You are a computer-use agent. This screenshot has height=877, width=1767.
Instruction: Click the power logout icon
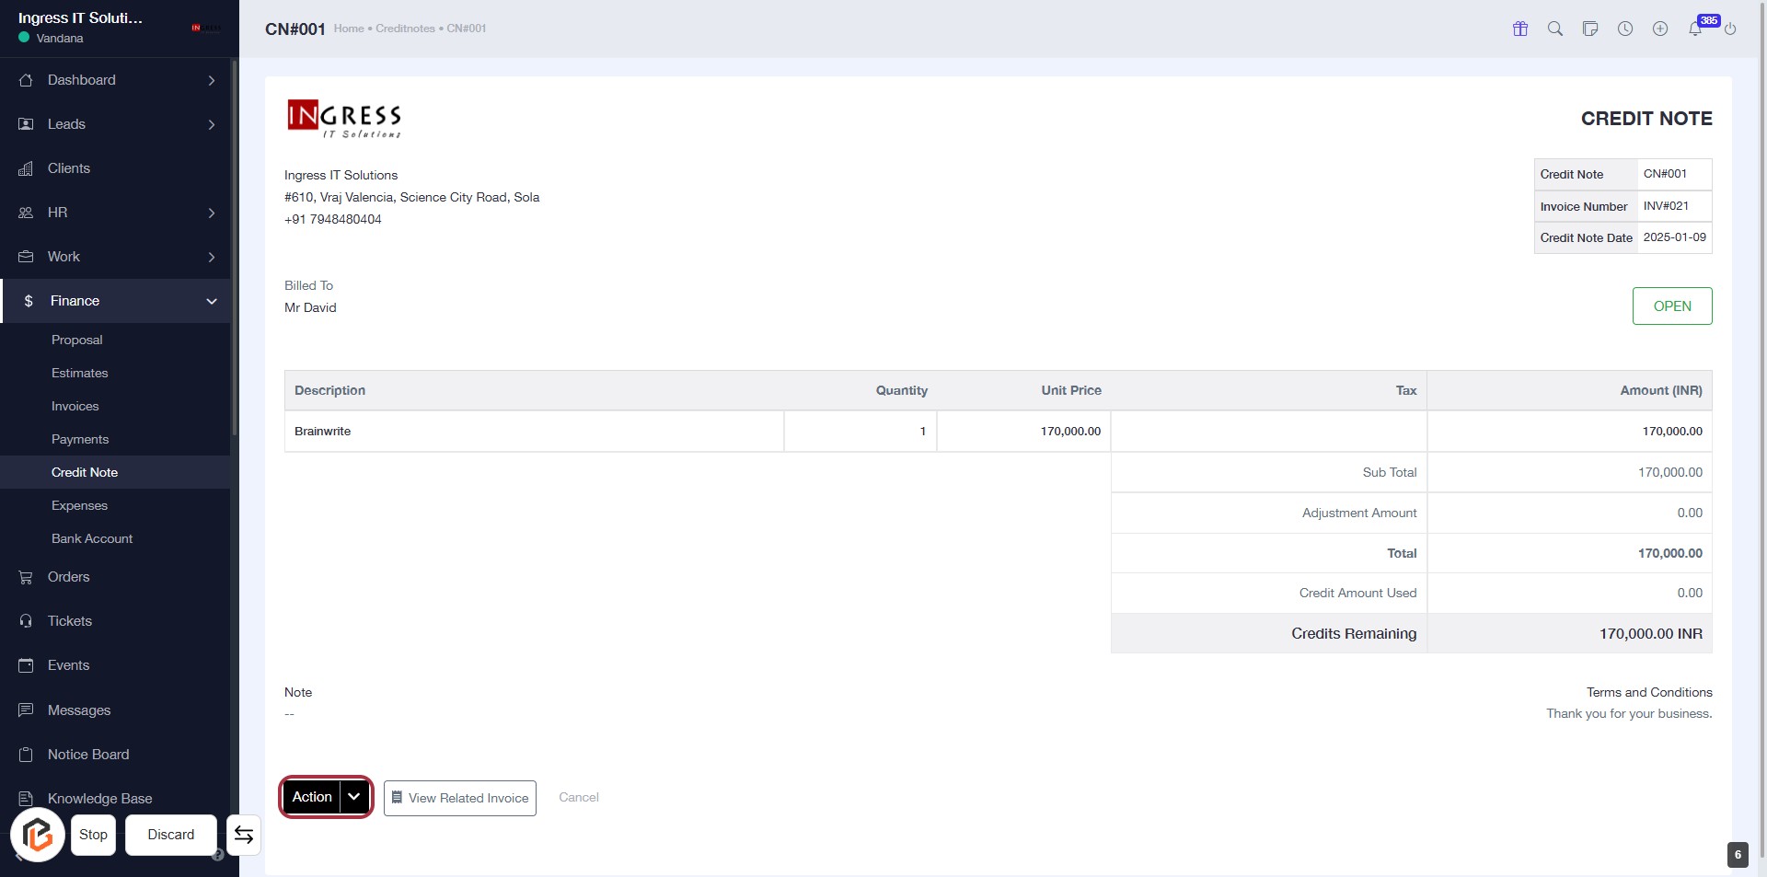[1730, 29]
